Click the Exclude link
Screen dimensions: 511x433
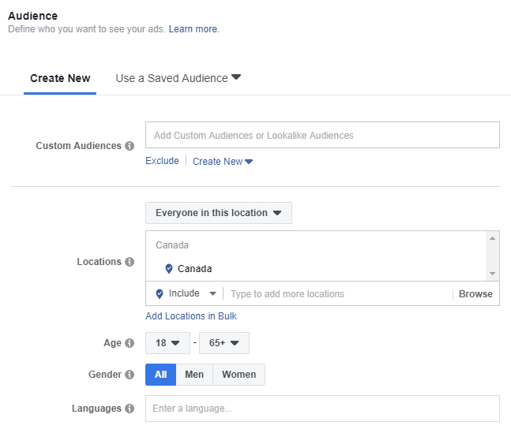[162, 162]
